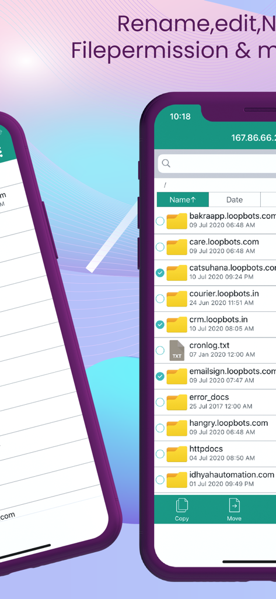Click the 04 Jul 2020 08:50 AM date

coord(222,458)
